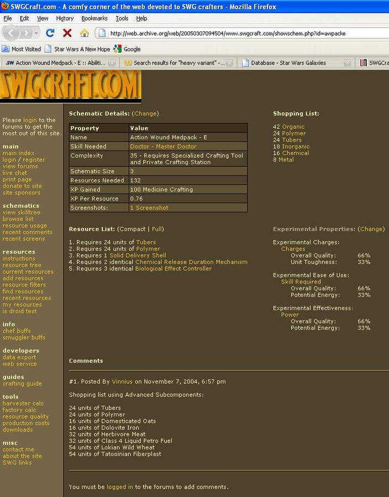389x497 pixels.
Task: Switch Resource List to Full view
Action: tap(157, 229)
